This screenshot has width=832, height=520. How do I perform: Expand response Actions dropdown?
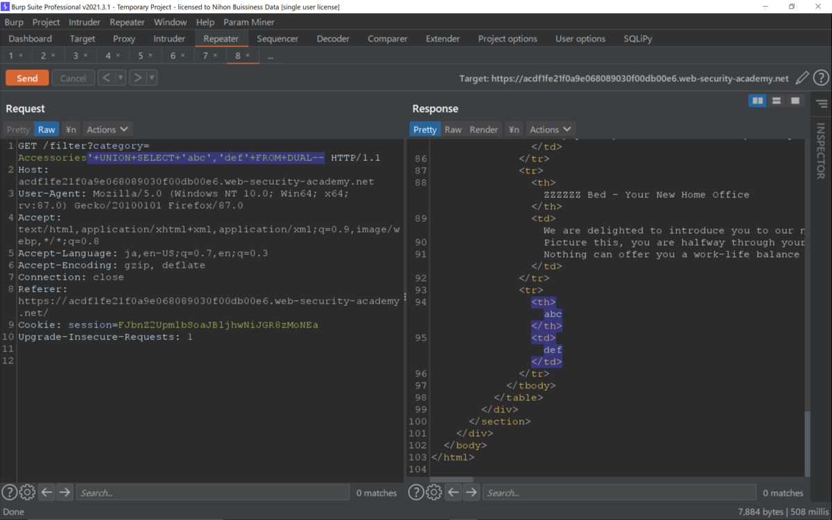(551, 130)
